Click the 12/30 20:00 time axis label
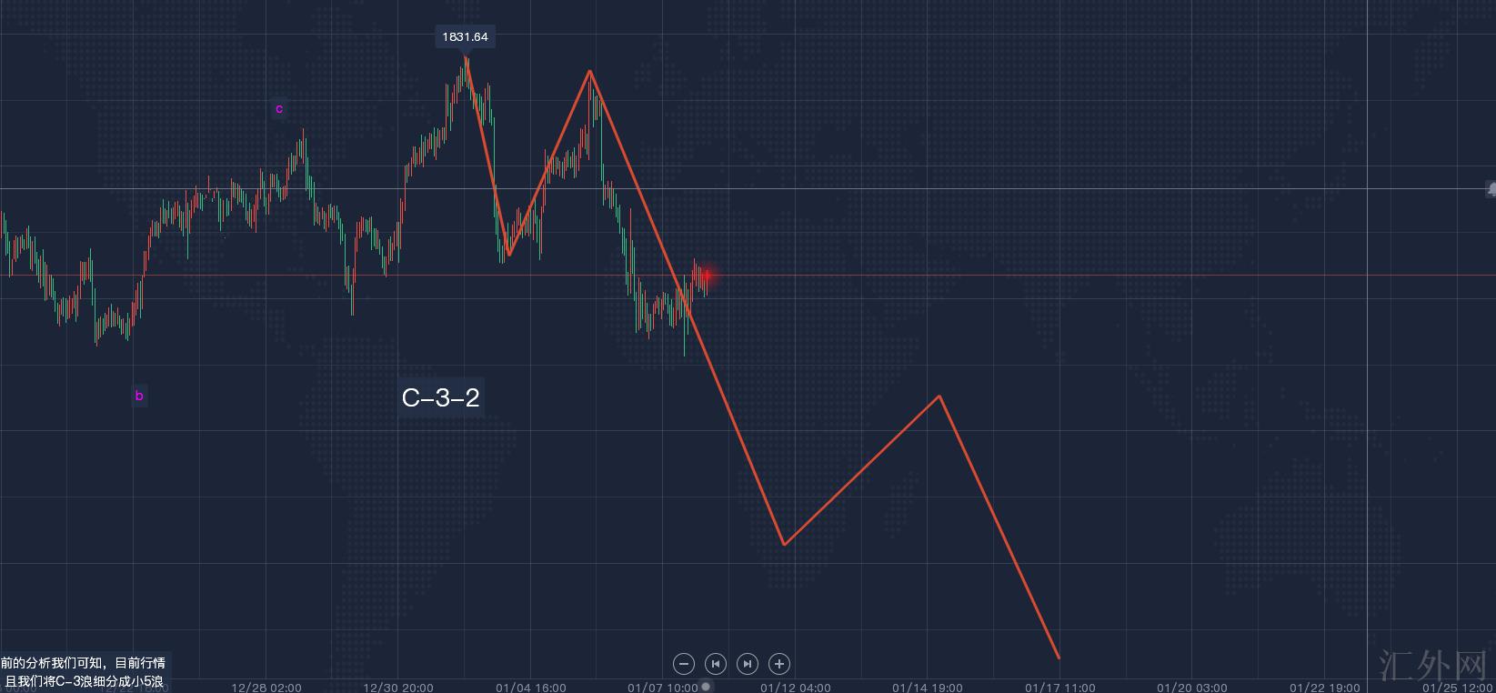 click(x=398, y=688)
